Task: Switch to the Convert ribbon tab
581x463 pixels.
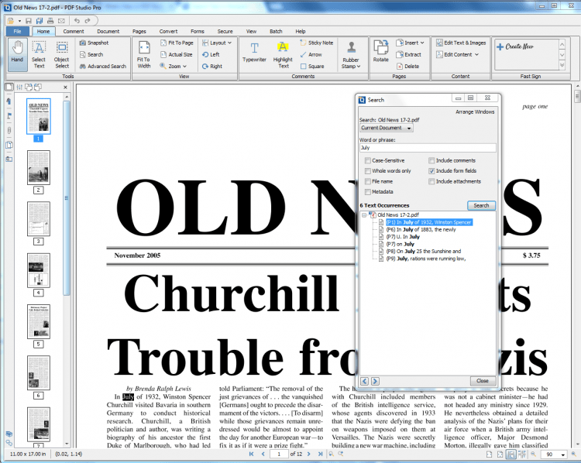Action: (x=168, y=31)
